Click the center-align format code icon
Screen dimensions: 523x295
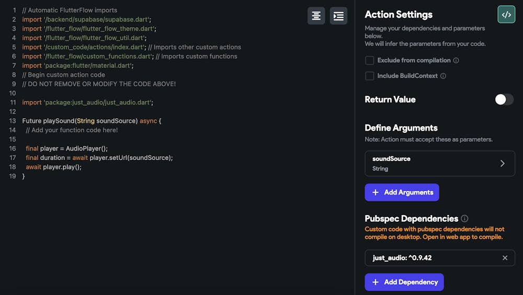(x=316, y=16)
